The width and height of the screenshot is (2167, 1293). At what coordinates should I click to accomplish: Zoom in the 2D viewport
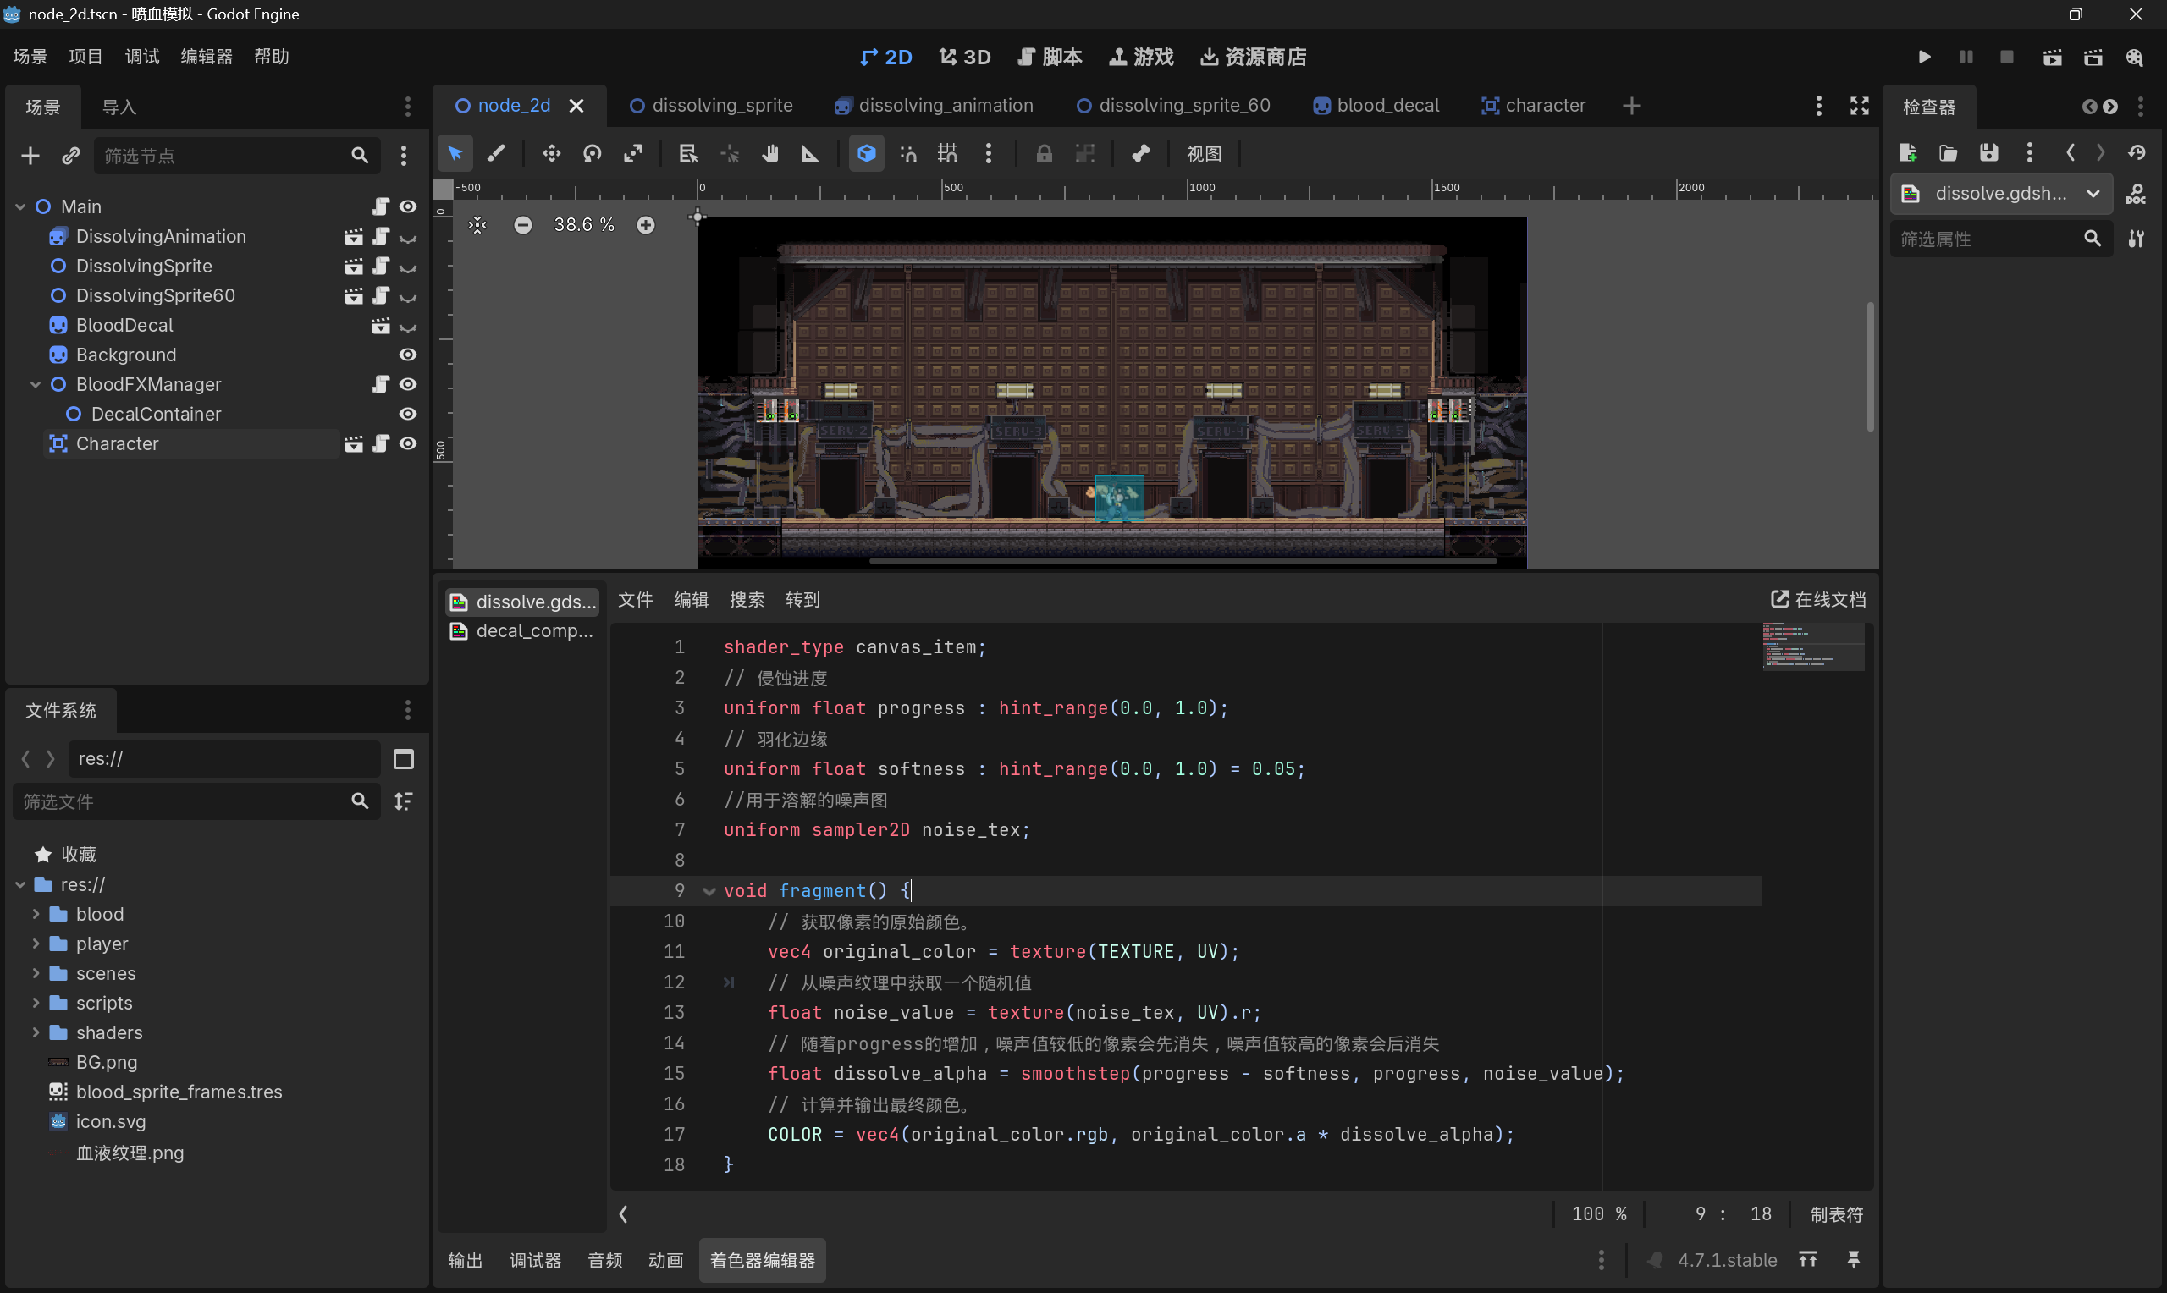pyautogui.click(x=646, y=225)
